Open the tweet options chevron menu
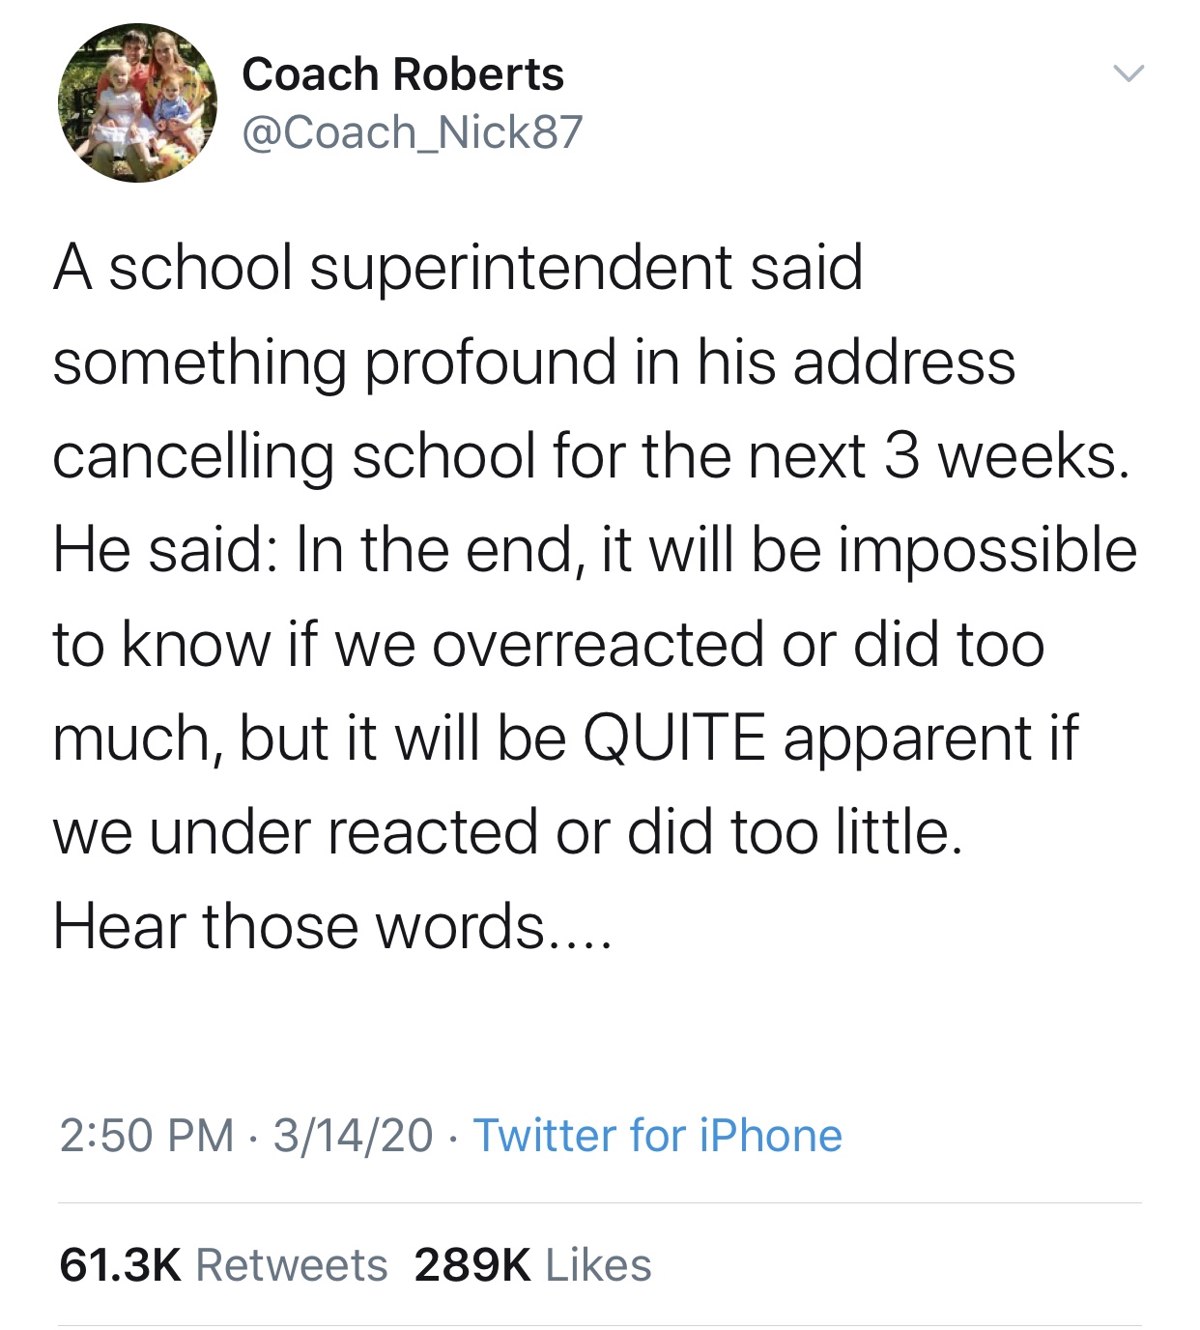1200x1330 pixels. (x=1128, y=73)
